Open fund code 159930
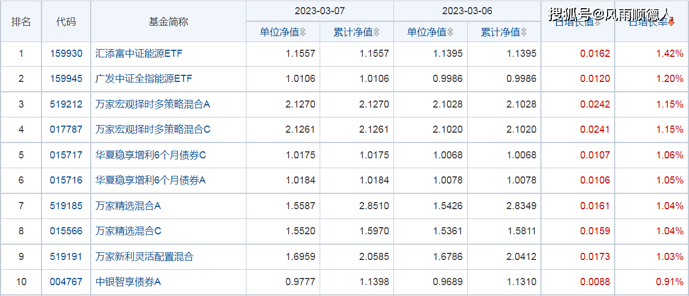The image size is (689, 296). [66, 54]
